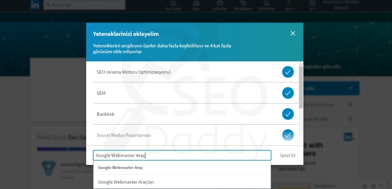Open the Ağım network icon
Screen dimensions: 392x189
click(x=196, y=5)
